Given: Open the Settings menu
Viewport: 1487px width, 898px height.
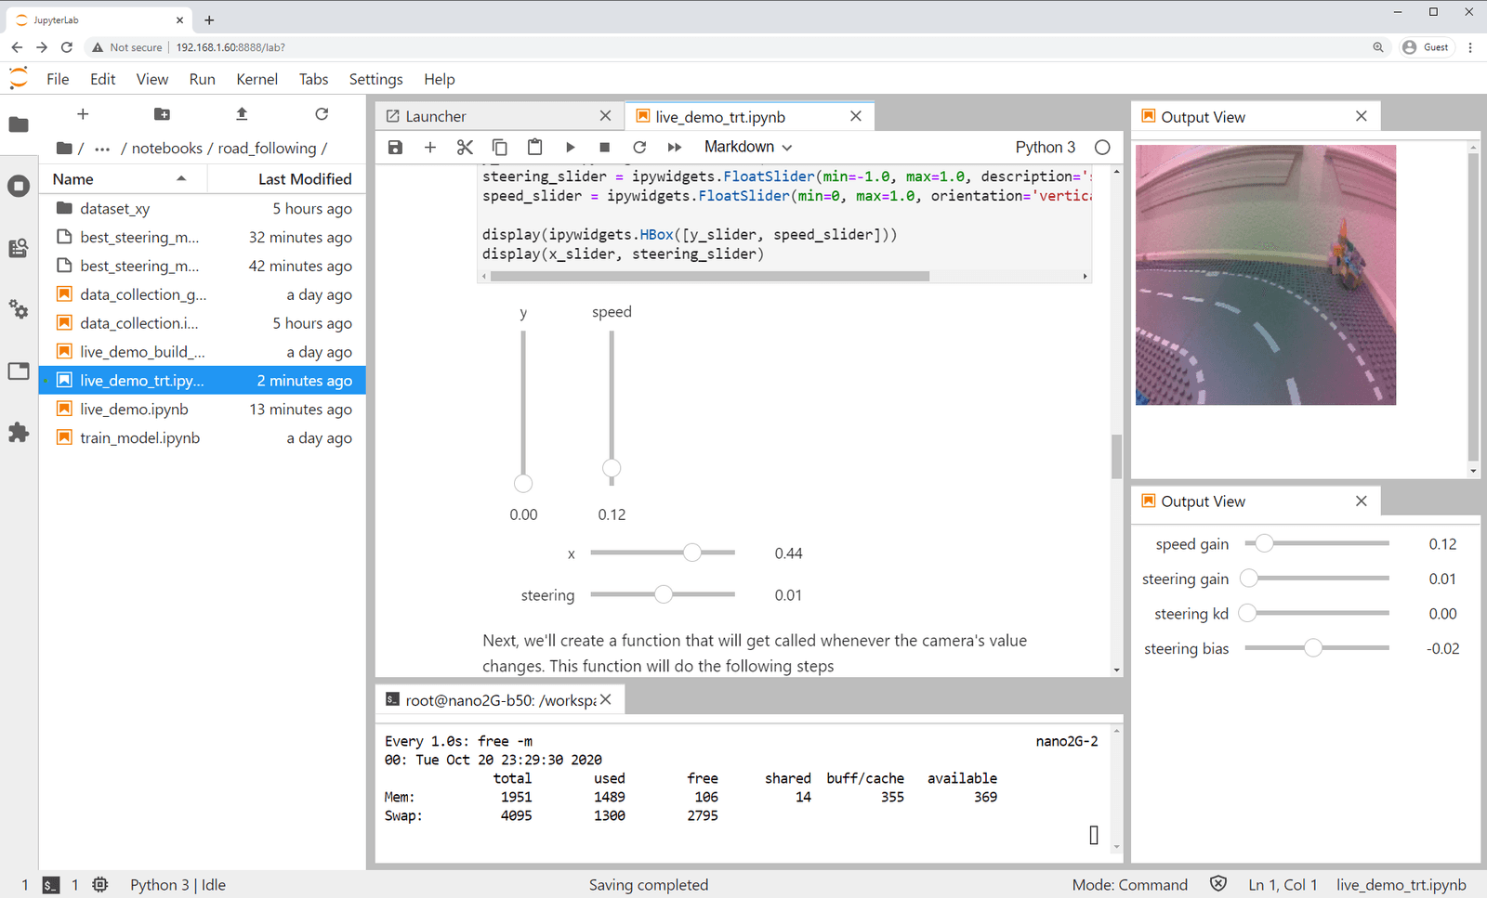Looking at the screenshot, I should (375, 79).
